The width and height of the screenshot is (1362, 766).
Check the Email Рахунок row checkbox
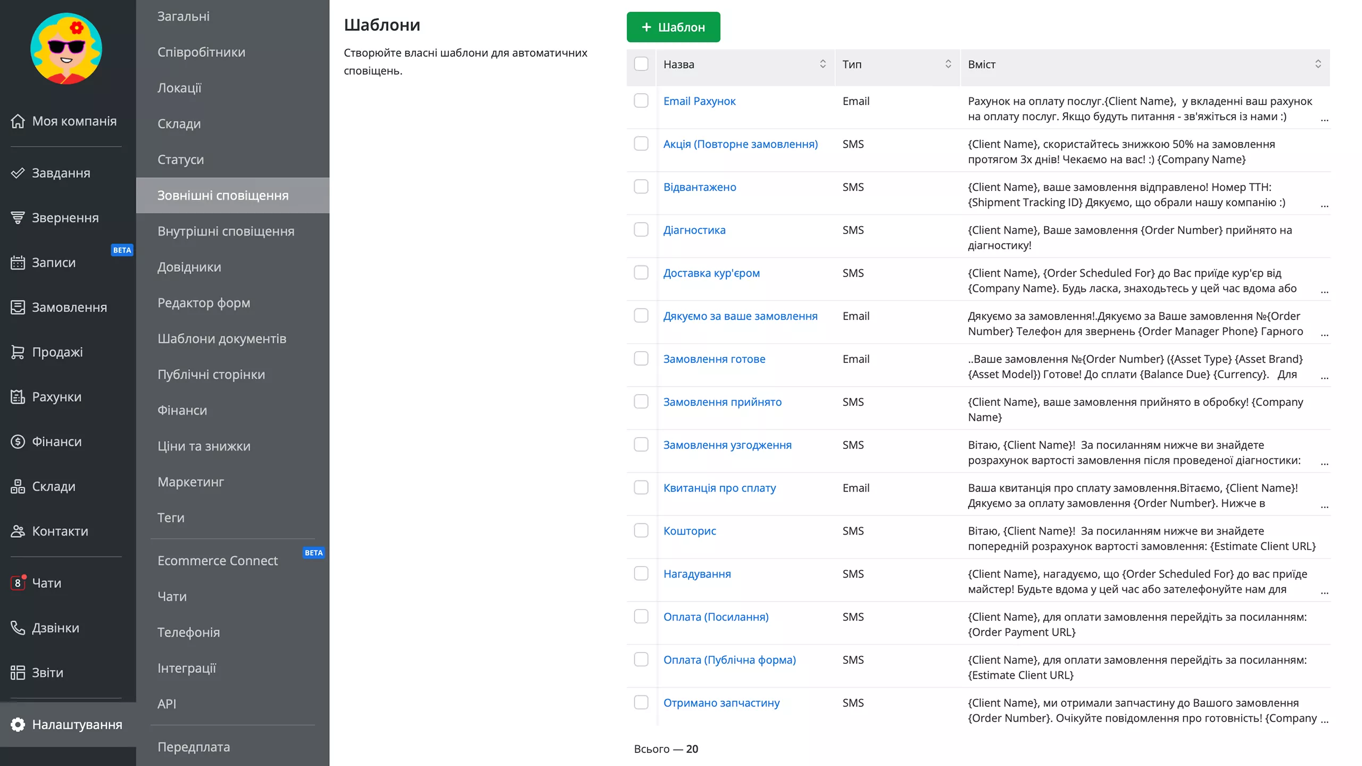tap(641, 101)
